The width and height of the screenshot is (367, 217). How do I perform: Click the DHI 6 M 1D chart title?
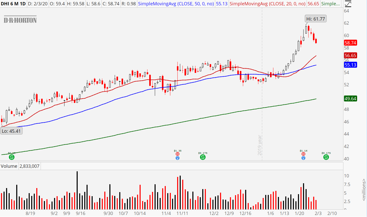click(x=13, y=4)
